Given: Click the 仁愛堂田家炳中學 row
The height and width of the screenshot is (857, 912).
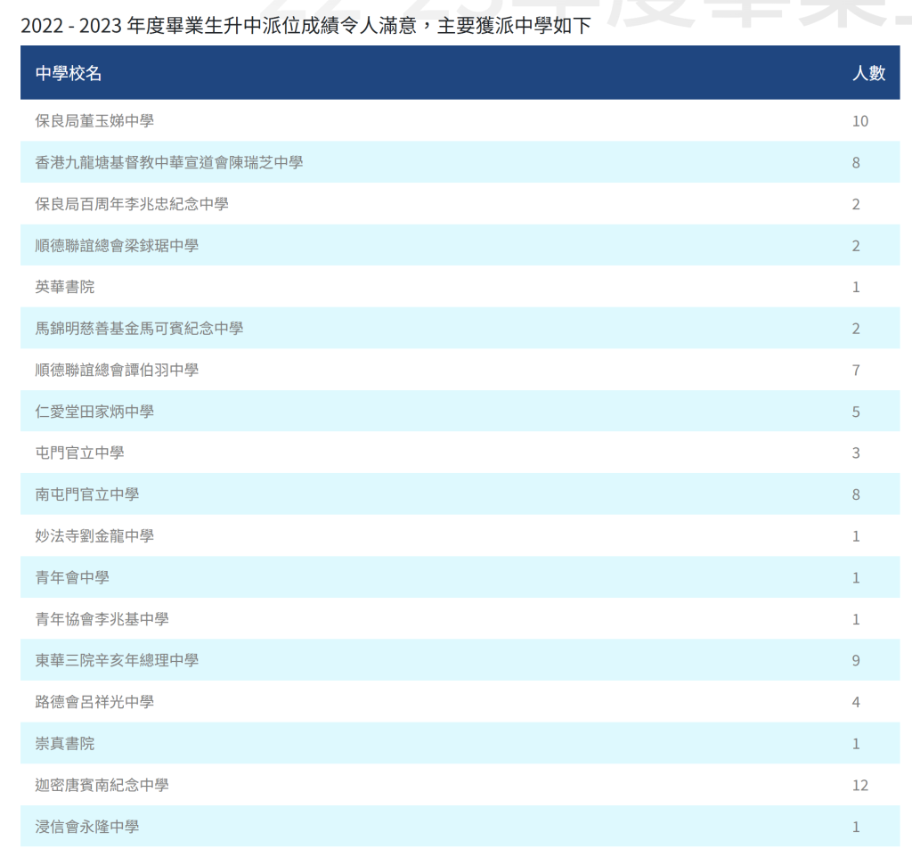Looking at the screenshot, I should 94,412.
